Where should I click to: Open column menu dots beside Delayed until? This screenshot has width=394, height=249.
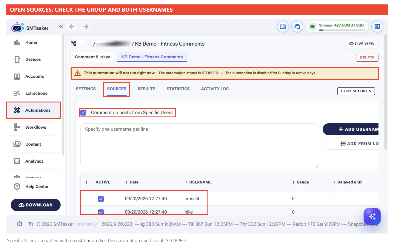point(334,182)
